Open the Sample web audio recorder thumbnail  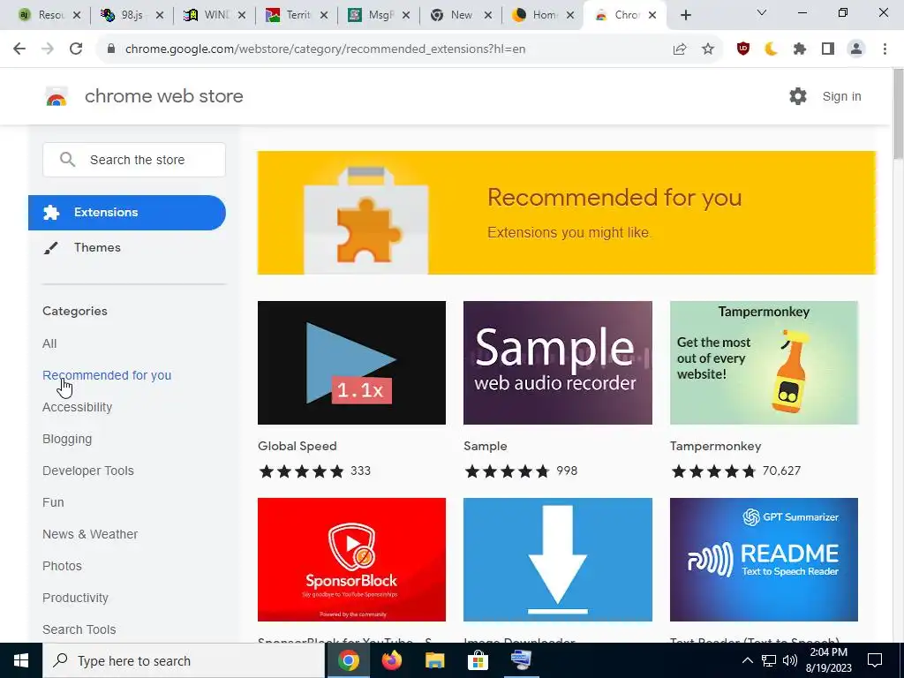click(558, 363)
